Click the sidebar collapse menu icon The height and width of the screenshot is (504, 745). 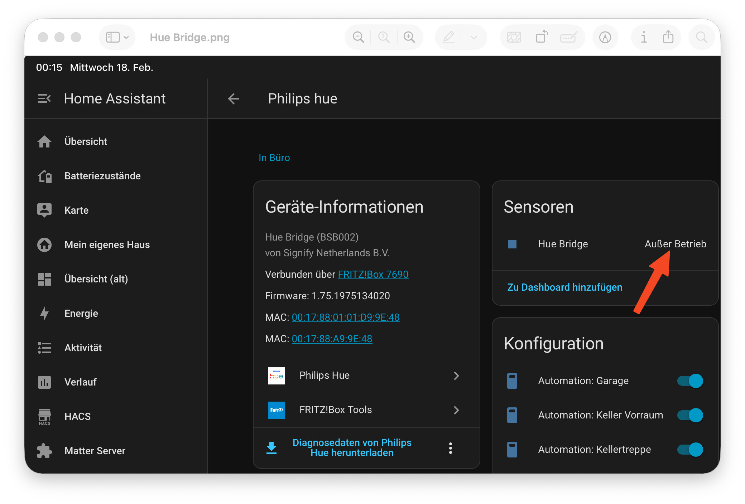44,98
